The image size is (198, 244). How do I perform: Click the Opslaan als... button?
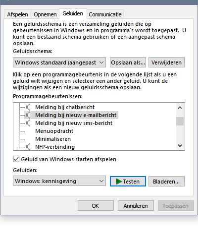(x=128, y=62)
